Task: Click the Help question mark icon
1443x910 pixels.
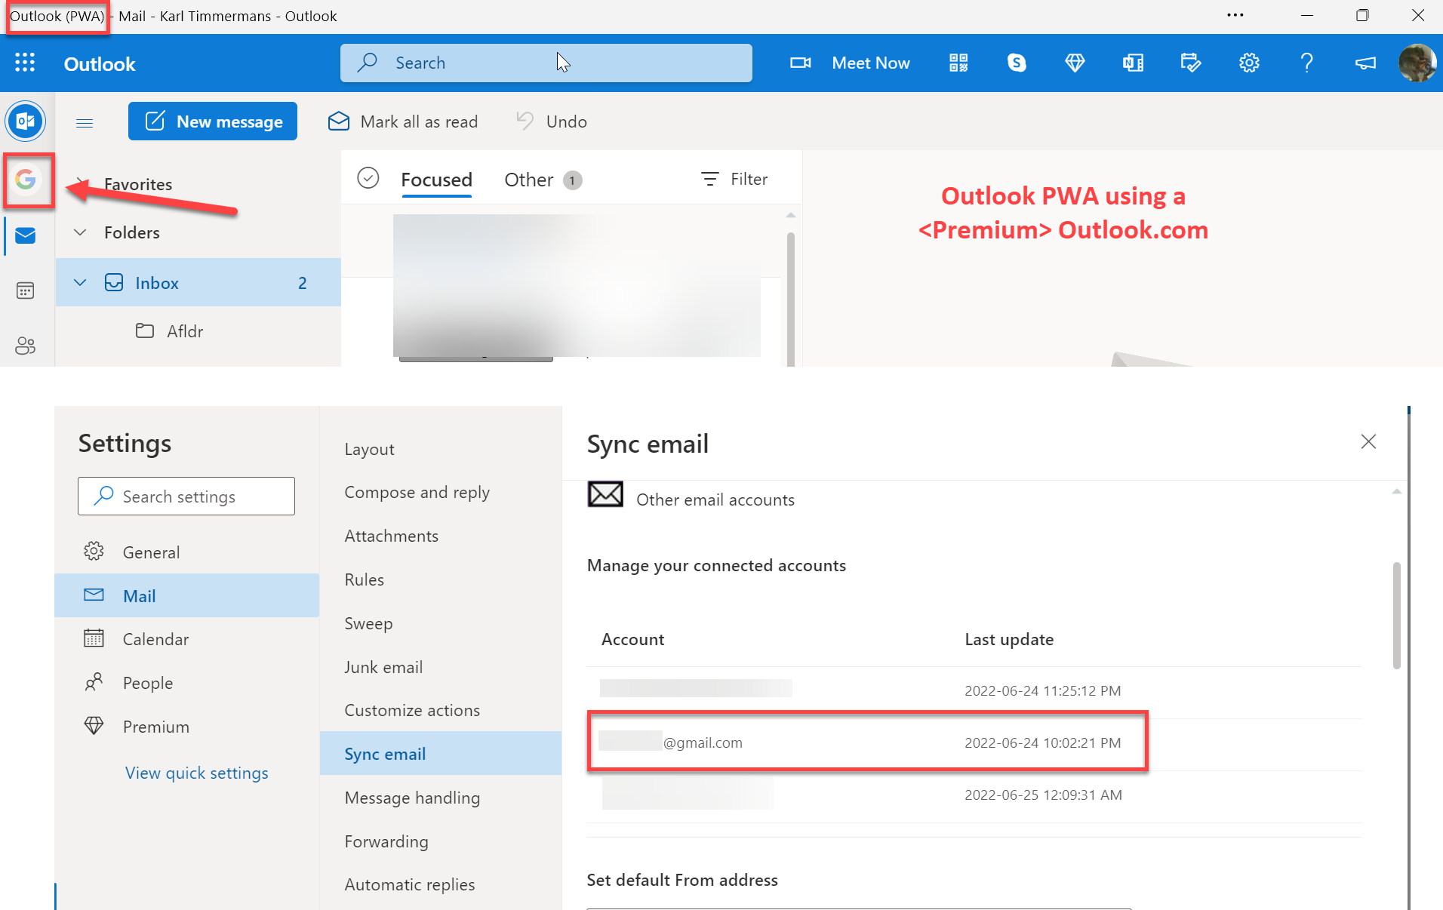Action: (1307, 63)
